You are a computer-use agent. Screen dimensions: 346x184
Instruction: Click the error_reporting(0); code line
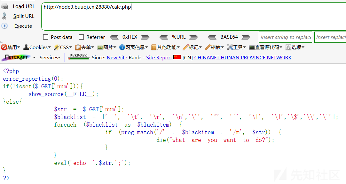coord(33,79)
